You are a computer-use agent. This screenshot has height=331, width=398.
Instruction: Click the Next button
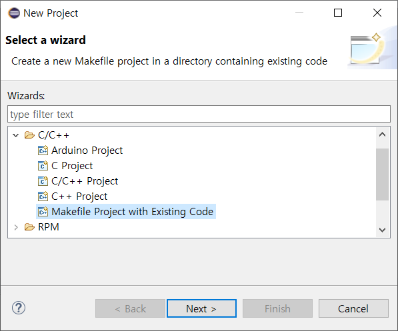click(x=201, y=308)
